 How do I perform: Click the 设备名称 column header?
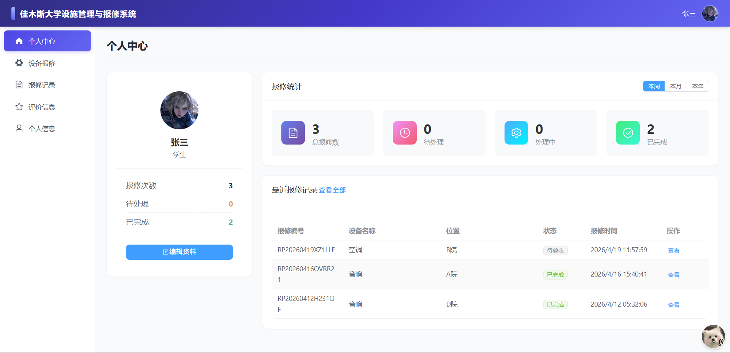[362, 231]
